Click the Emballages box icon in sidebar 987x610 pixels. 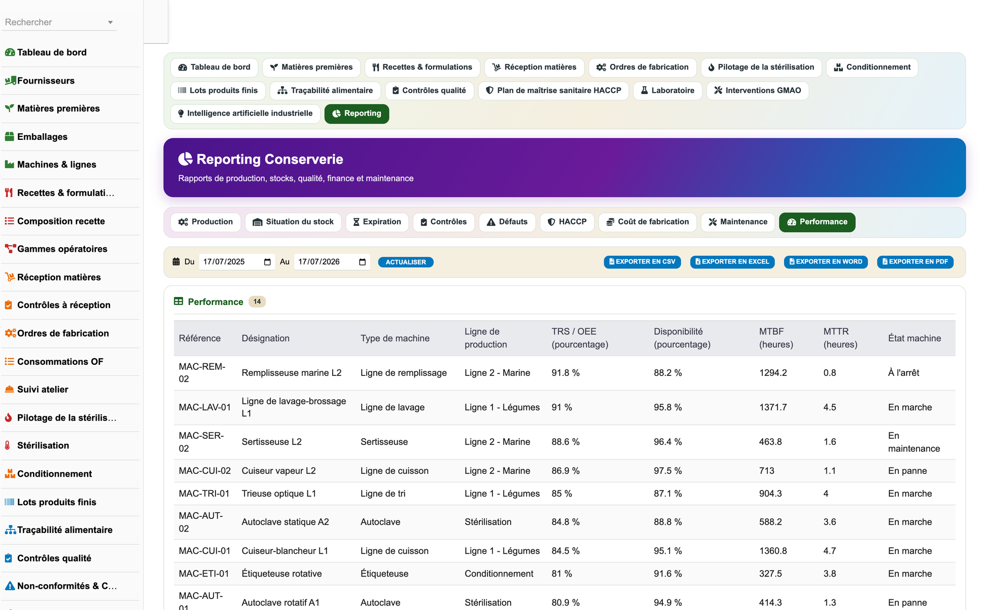point(10,137)
